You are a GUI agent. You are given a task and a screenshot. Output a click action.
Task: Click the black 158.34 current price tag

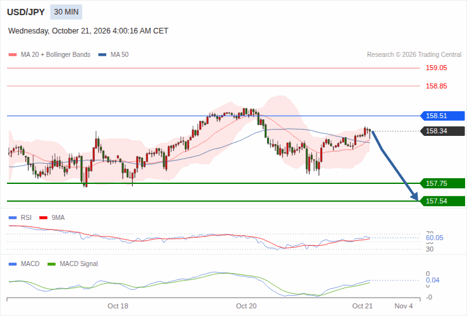pos(442,131)
